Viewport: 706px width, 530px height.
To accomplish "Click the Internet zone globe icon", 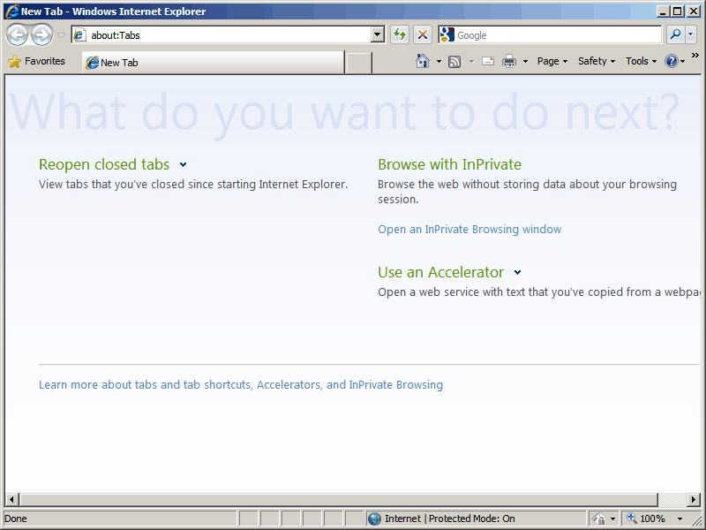I will pyautogui.click(x=374, y=519).
